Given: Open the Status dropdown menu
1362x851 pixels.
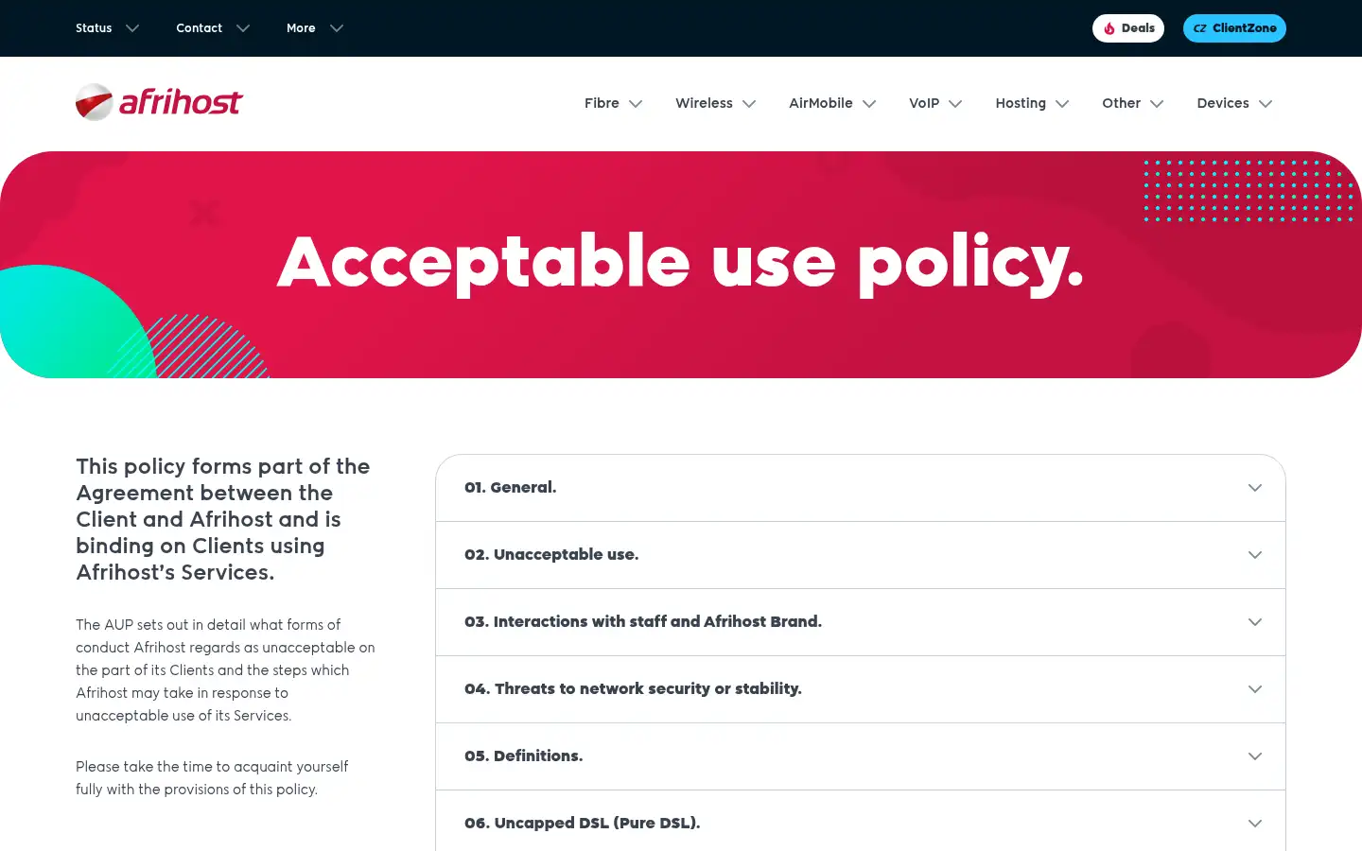Looking at the screenshot, I should (x=107, y=28).
